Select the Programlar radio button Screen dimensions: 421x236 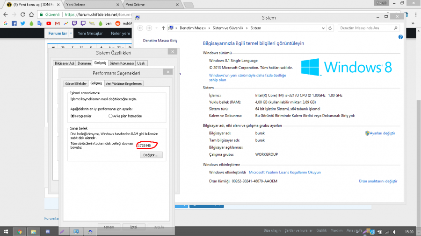pos(73,116)
